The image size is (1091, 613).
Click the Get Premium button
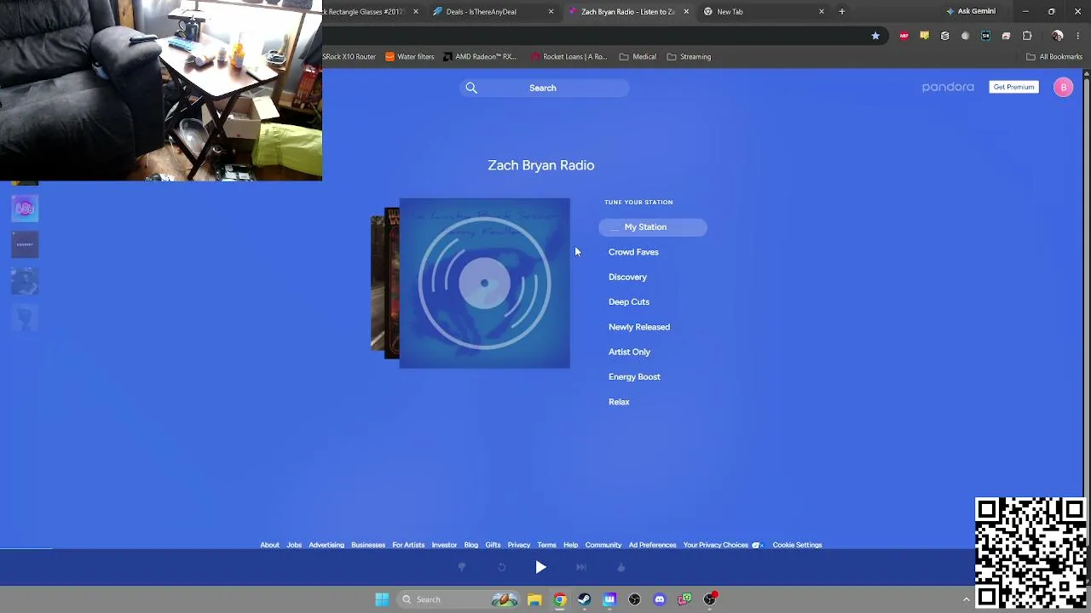click(1013, 87)
